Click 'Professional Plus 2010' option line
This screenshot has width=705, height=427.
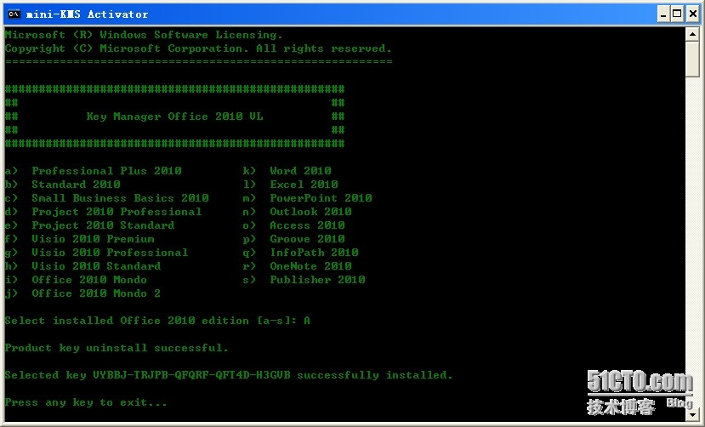pyautogui.click(x=93, y=171)
